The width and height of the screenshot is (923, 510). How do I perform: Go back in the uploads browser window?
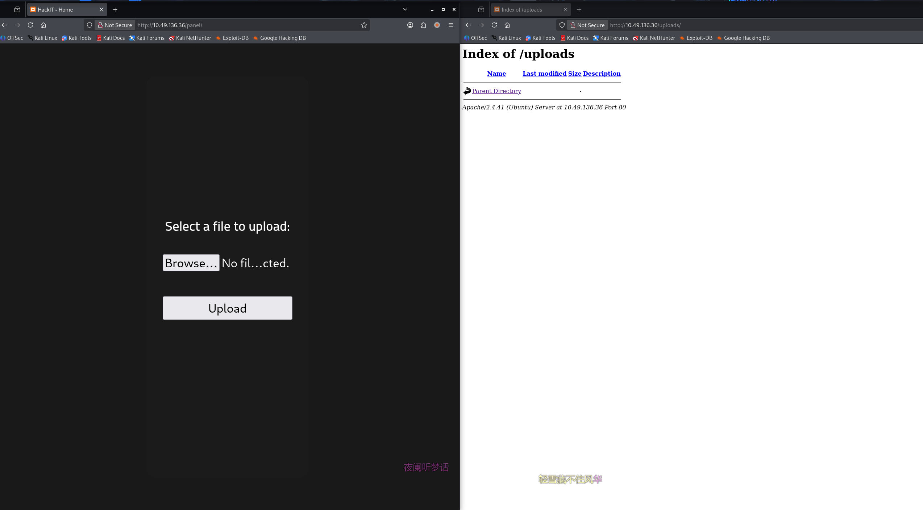pyautogui.click(x=468, y=25)
